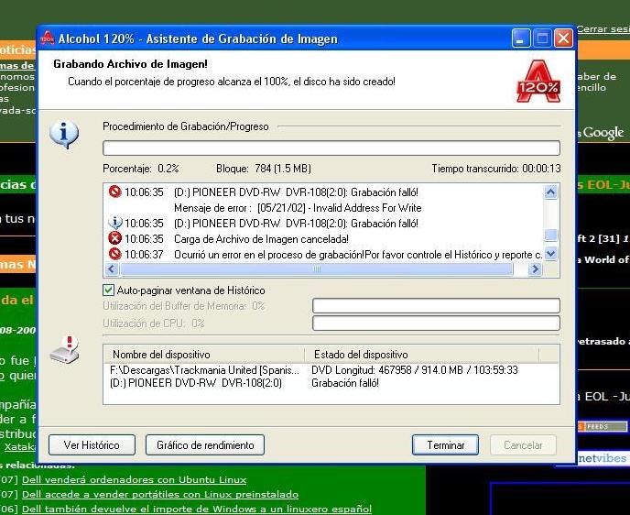This screenshot has height=515, width=630.
Task: Click the blue information bubble icon
Action: tap(64, 135)
